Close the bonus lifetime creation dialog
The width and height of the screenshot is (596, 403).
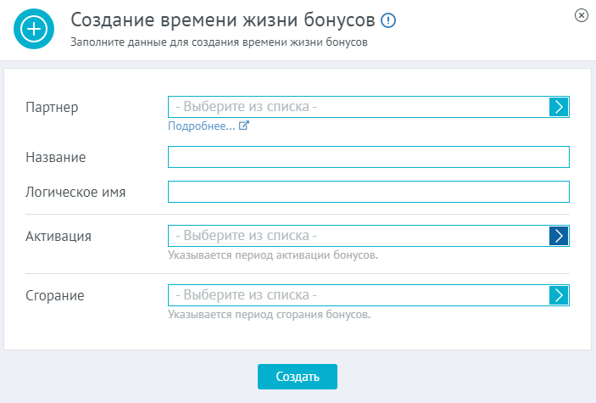[582, 15]
